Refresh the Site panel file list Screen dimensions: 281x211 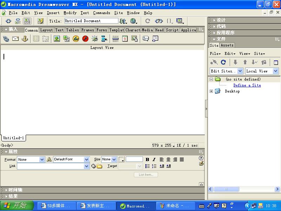point(223,62)
